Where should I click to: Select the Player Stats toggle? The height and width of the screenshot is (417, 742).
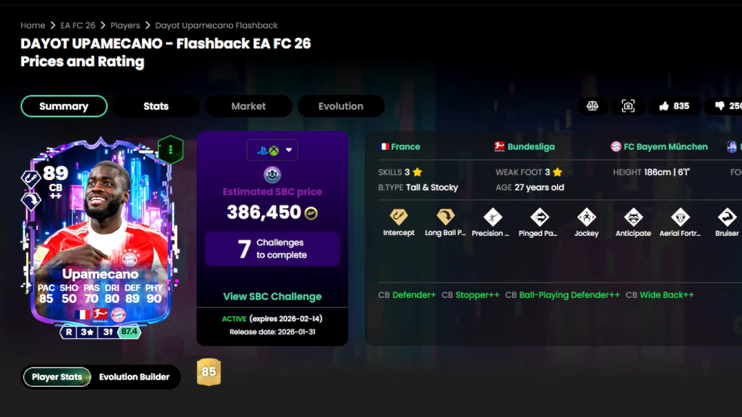point(57,377)
